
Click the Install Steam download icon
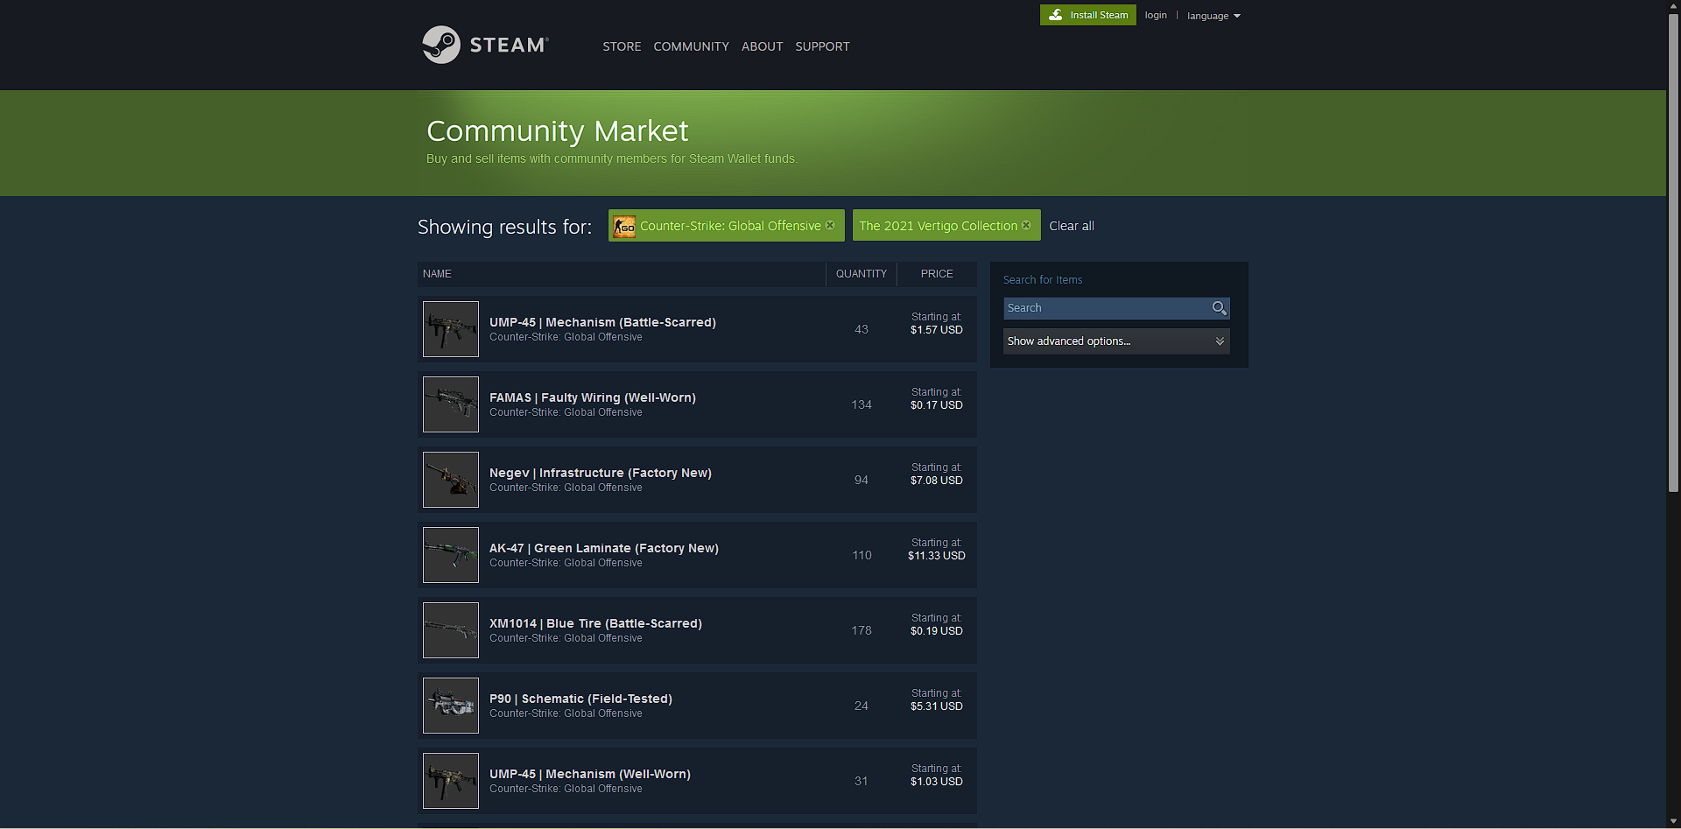tap(1056, 15)
